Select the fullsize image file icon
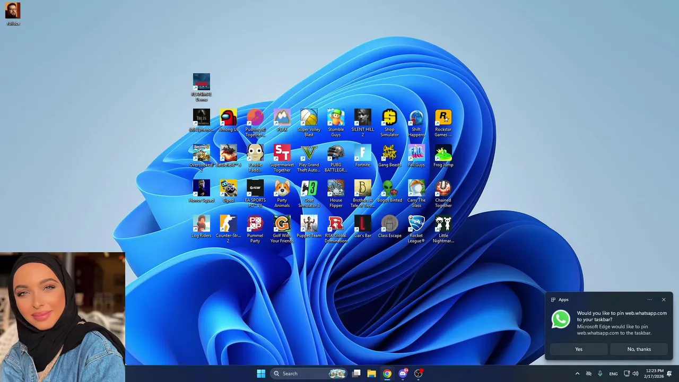The height and width of the screenshot is (382, 679). click(x=13, y=14)
